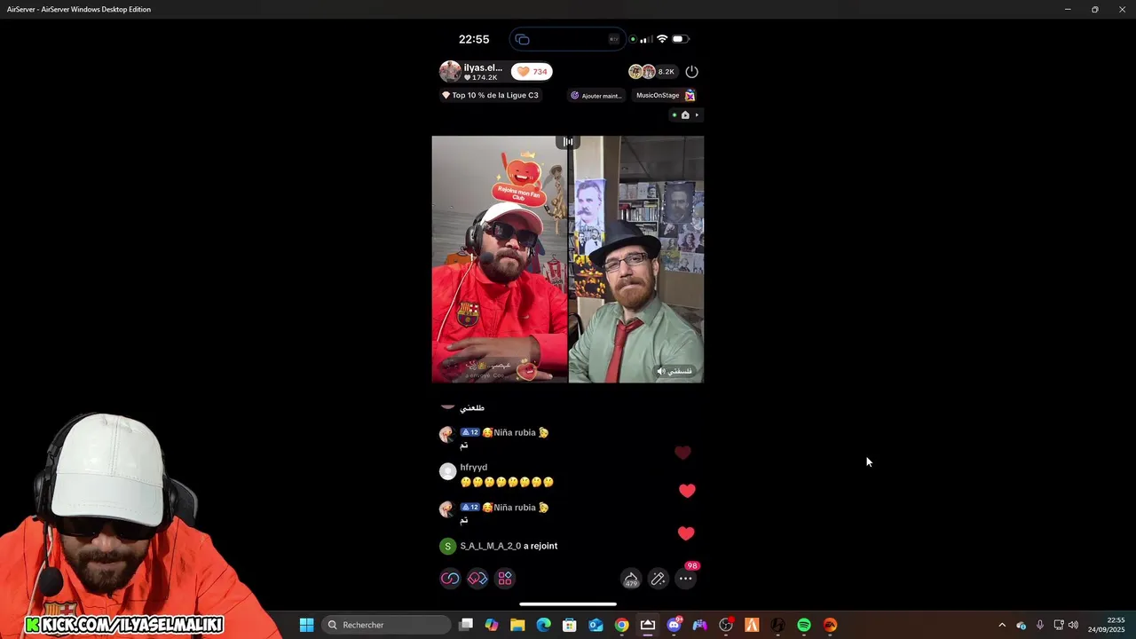Expand the small house indicator arrow
Screen dimensions: 1136x639
coord(697,114)
